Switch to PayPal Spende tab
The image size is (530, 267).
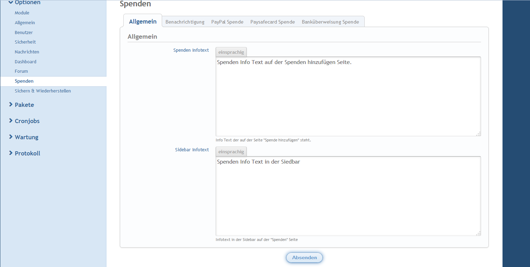[227, 22]
